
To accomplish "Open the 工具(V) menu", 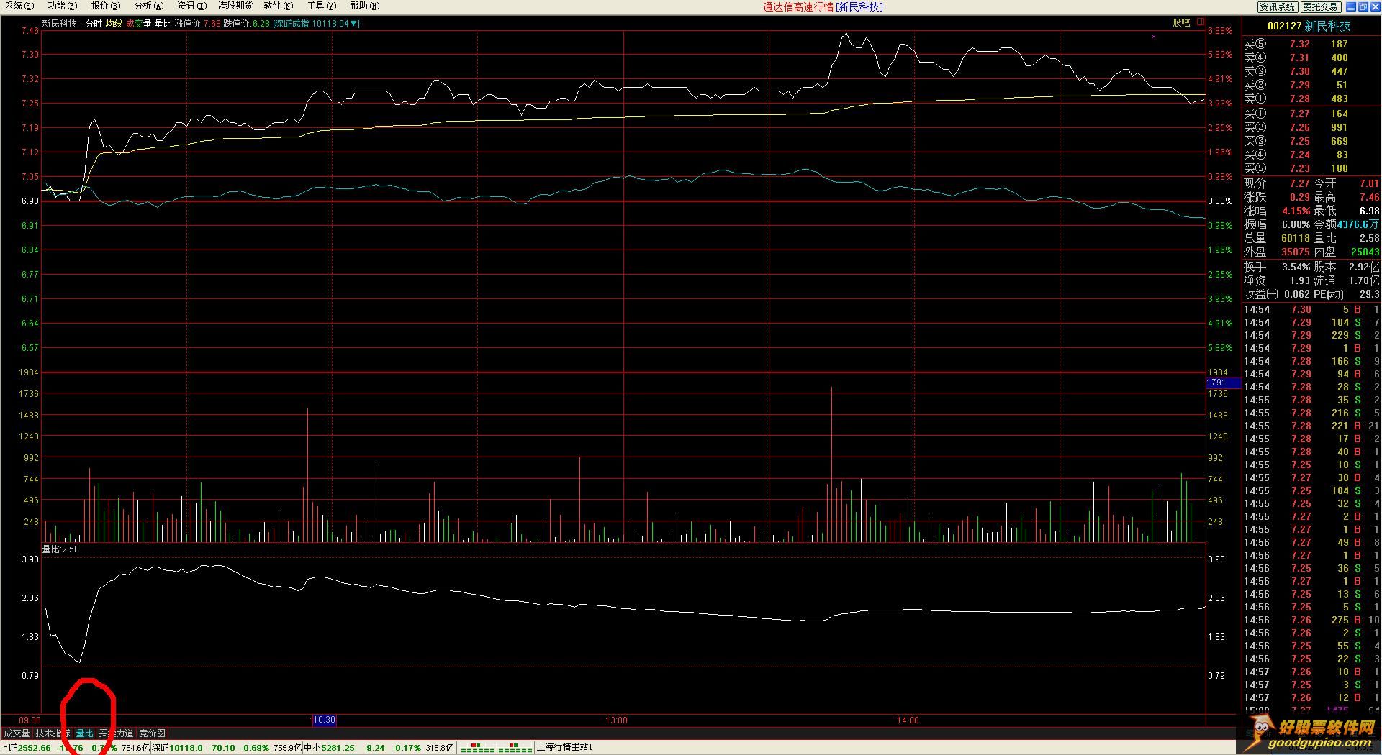I will (321, 6).
